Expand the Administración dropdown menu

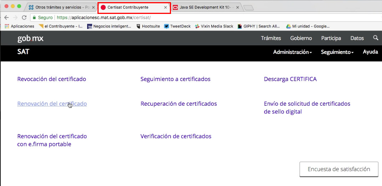pos(292,52)
